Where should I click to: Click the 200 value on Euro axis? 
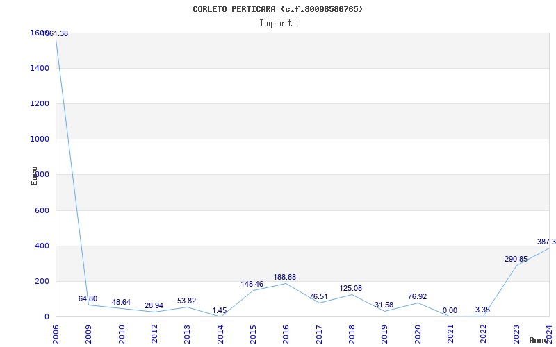click(42, 282)
